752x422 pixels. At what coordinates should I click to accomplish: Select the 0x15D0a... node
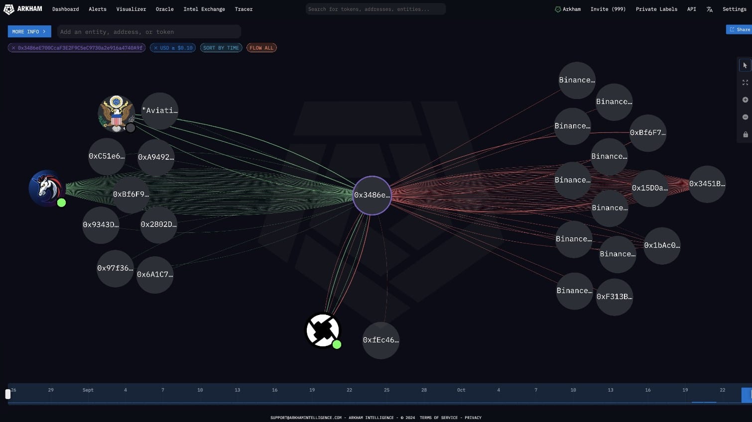click(x=650, y=188)
